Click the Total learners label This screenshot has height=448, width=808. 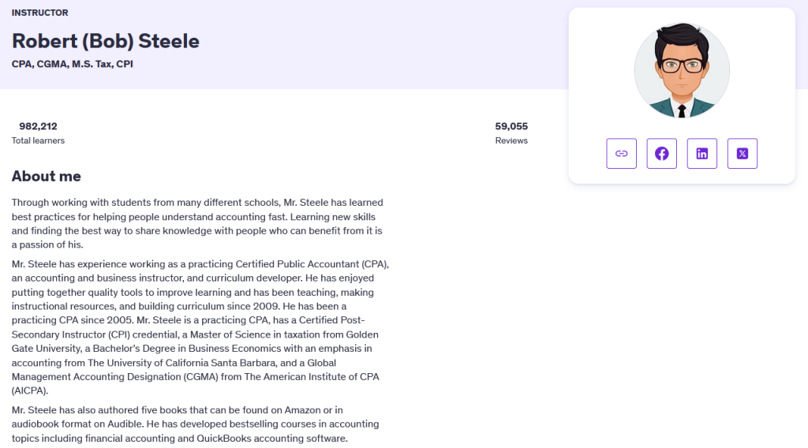tap(38, 140)
